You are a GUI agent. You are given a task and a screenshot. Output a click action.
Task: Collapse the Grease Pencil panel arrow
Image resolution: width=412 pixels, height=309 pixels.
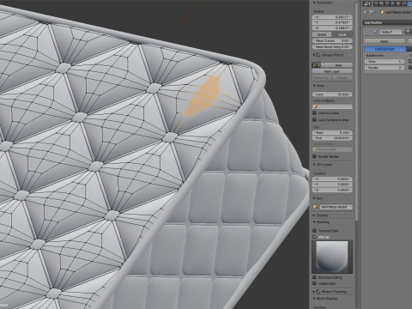pos(314,55)
